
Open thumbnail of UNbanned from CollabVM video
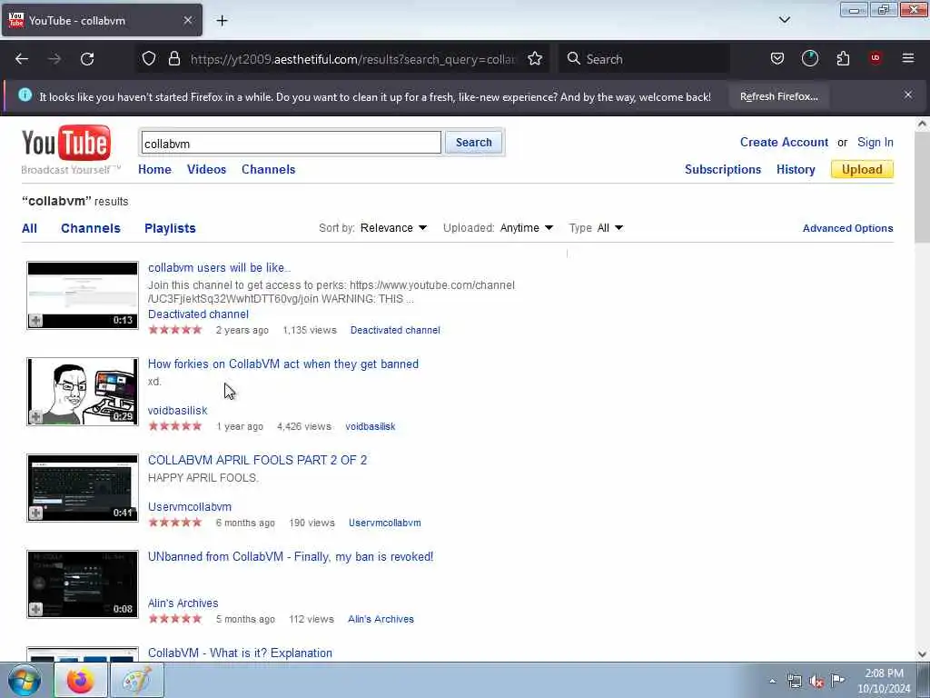point(83,584)
